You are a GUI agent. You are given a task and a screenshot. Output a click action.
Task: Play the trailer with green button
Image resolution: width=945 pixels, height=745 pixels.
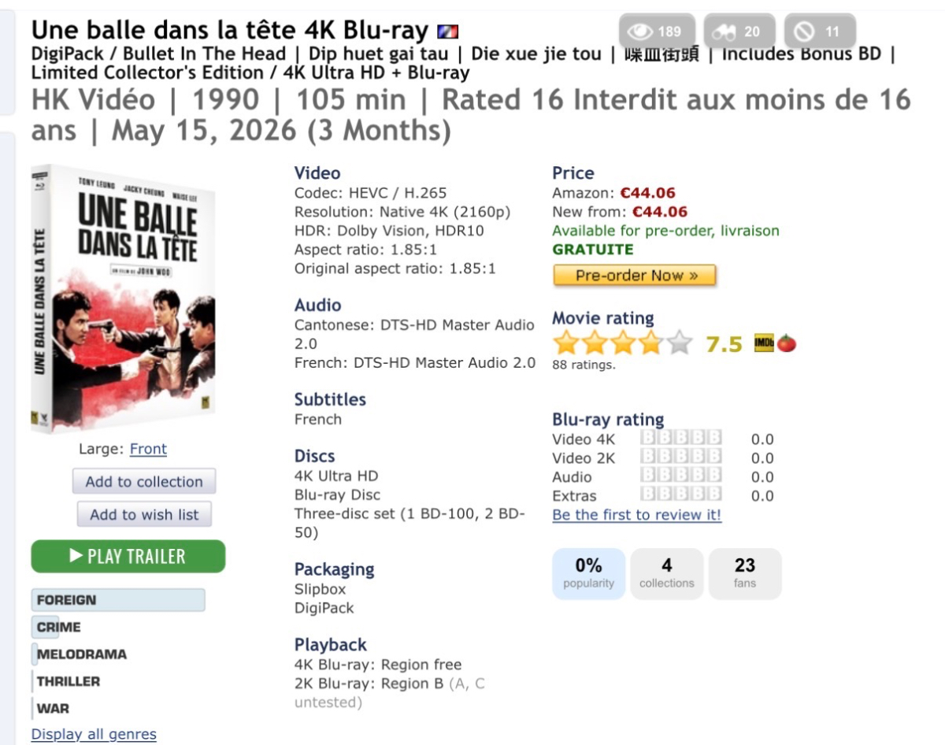click(128, 556)
